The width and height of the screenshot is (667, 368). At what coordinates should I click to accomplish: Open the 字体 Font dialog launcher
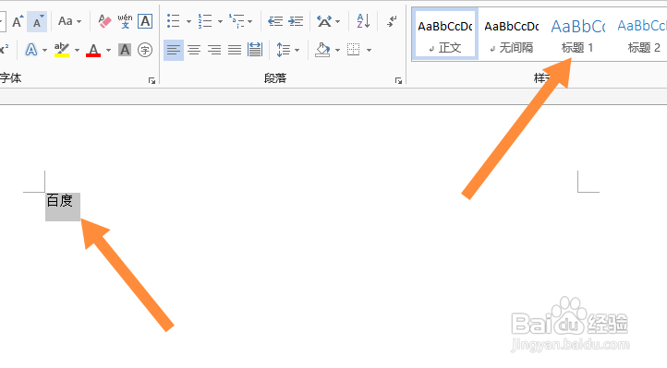pos(152,80)
